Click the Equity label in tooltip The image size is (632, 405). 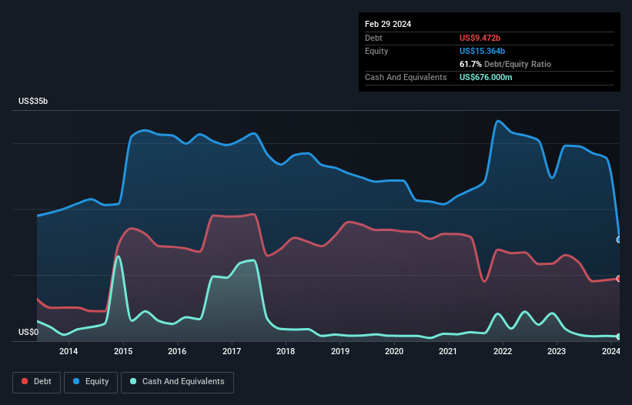click(376, 51)
